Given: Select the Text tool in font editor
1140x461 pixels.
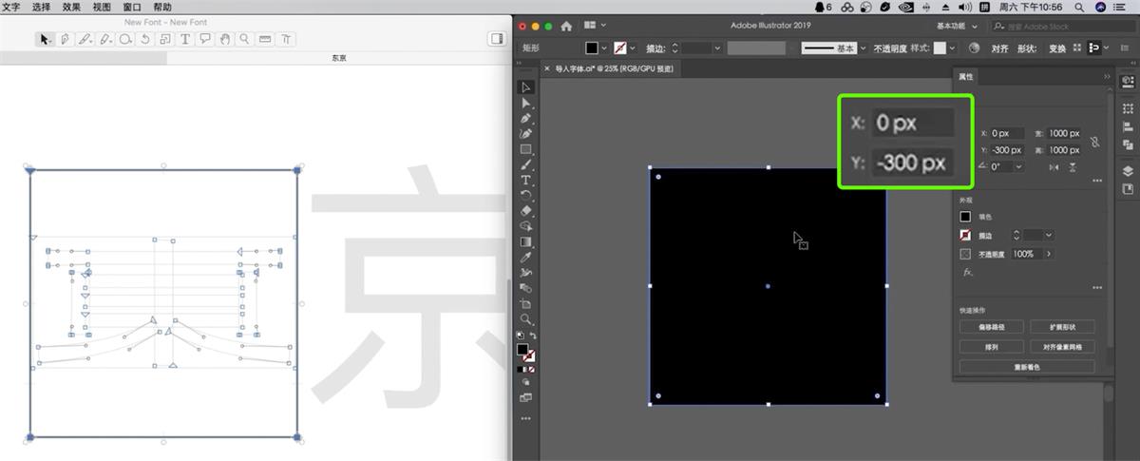Looking at the screenshot, I should coord(185,39).
